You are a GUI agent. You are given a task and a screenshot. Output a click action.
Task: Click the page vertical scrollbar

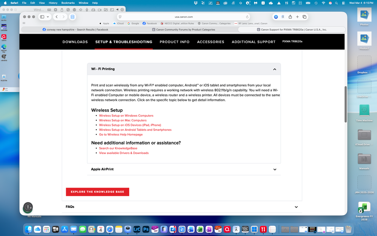point(346,104)
